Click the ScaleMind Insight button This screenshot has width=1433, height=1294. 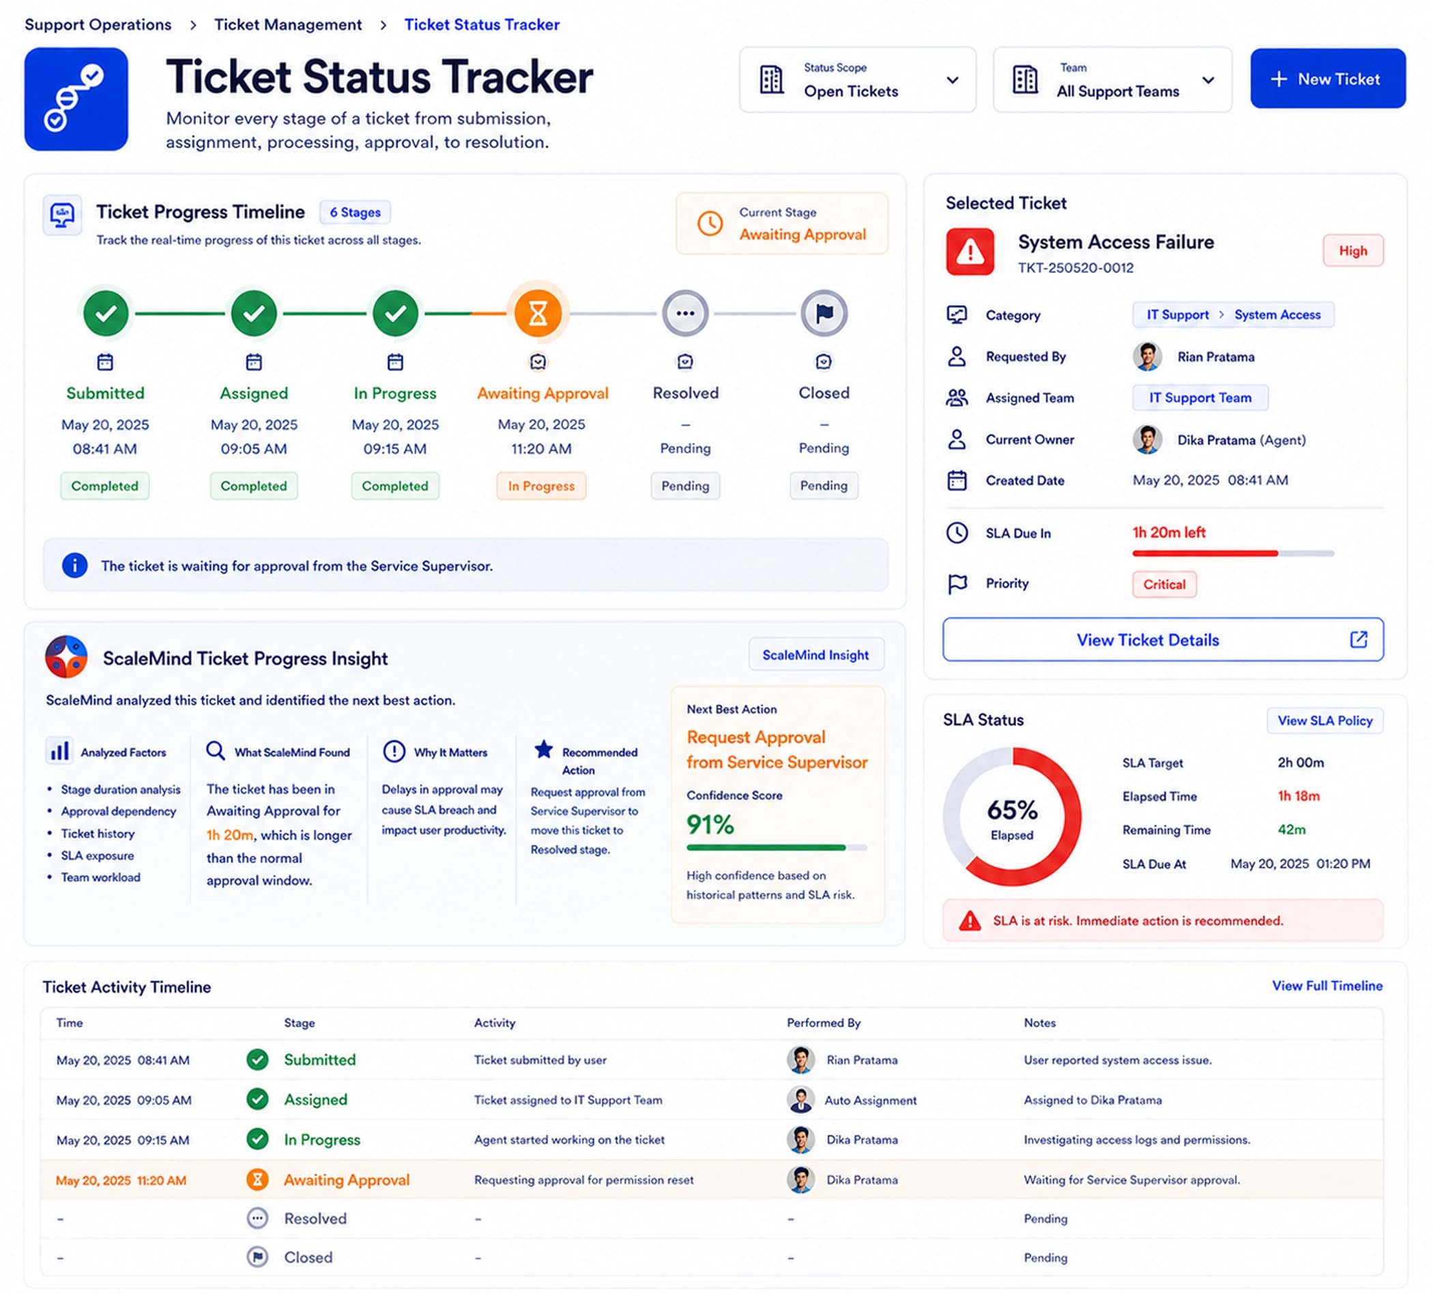click(816, 654)
